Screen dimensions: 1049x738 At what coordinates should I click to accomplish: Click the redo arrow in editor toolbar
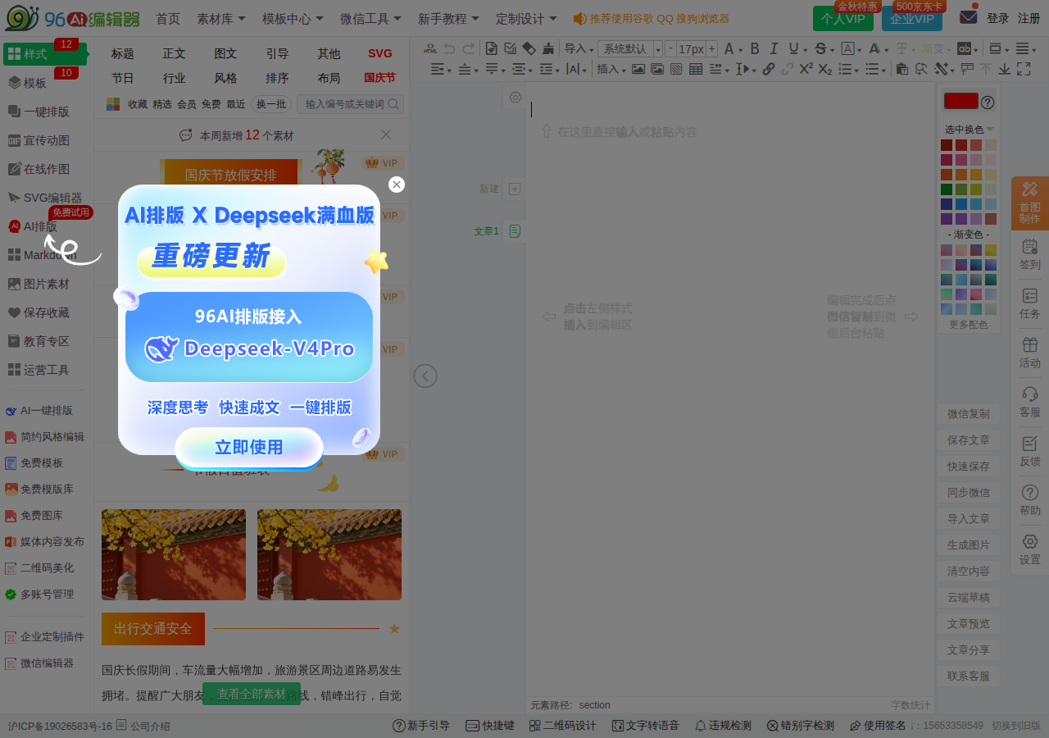pyautogui.click(x=468, y=48)
